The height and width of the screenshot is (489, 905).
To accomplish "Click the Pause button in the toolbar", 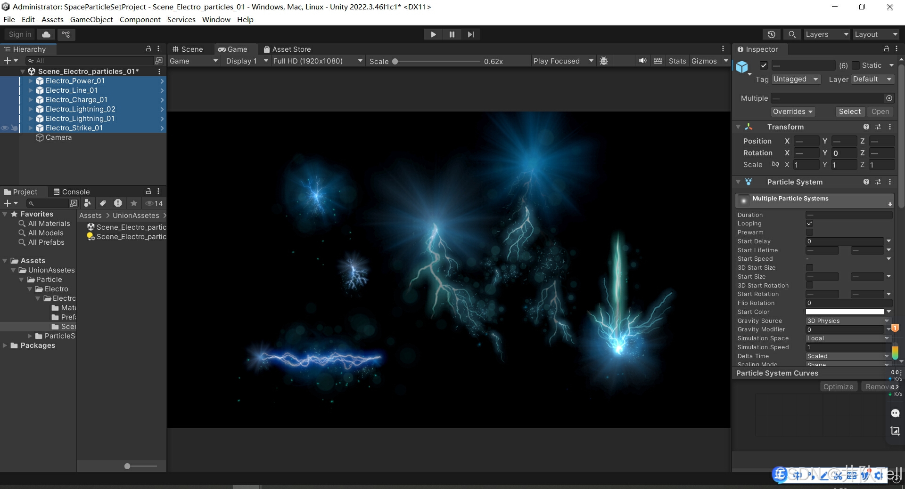I will point(452,34).
